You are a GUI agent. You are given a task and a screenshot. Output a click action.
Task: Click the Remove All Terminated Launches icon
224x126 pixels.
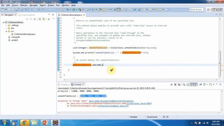click(179, 85)
